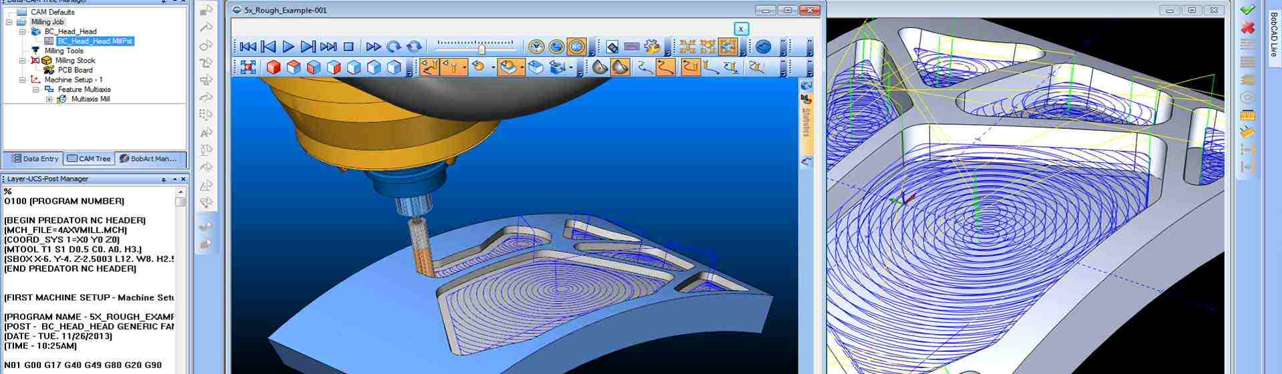
Task: Switch to the BobArt Manager tab
Action: (148, 159)
